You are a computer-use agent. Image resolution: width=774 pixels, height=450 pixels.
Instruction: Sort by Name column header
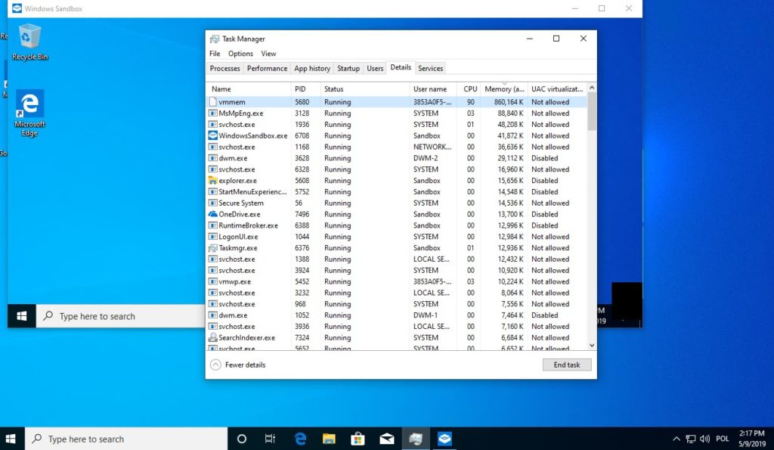tap(249, 89)
